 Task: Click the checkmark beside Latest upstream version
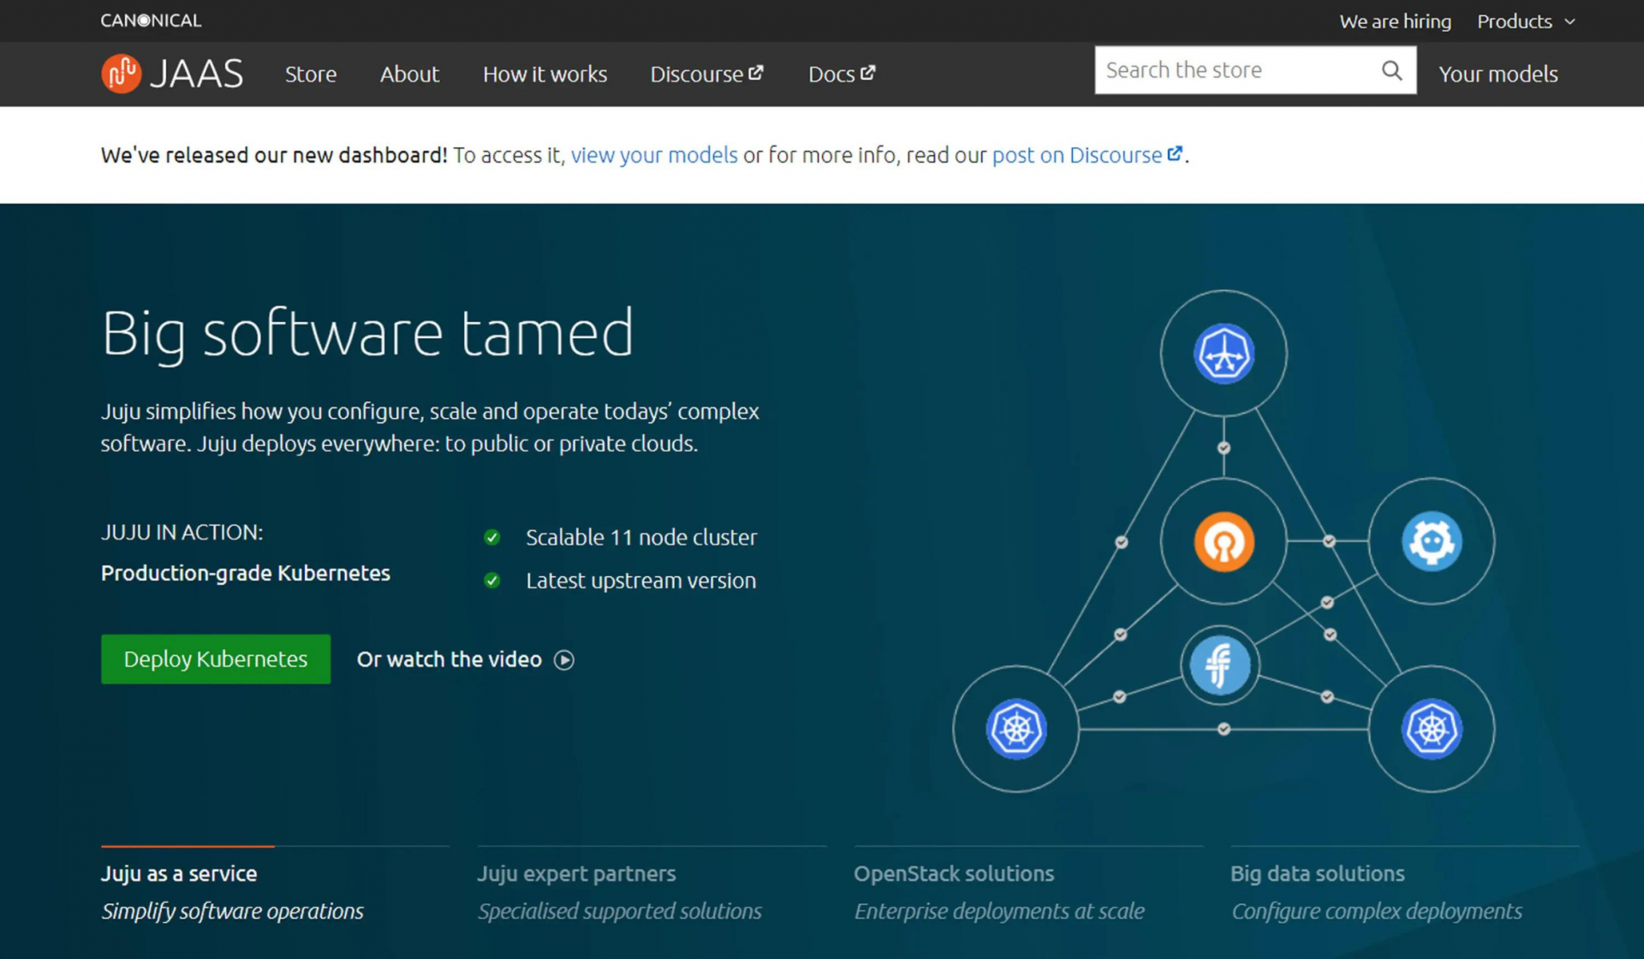click(x=492, y=581)
